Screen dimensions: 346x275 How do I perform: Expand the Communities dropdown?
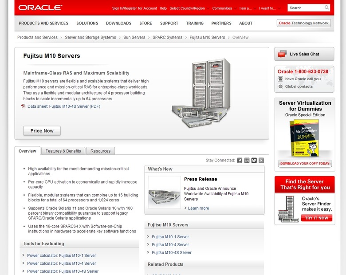click(224, 8)
